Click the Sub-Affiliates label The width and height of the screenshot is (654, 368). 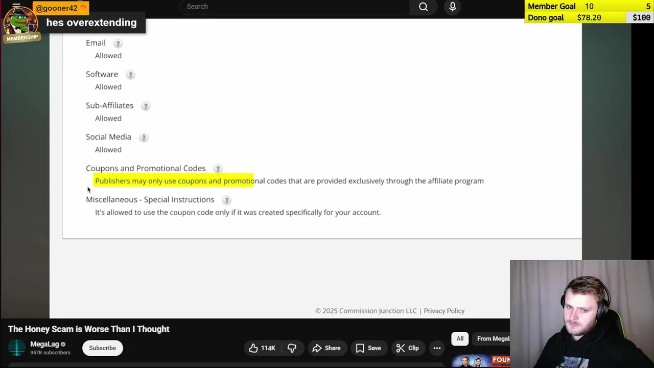pyautogui.click(x=109, y=105)
